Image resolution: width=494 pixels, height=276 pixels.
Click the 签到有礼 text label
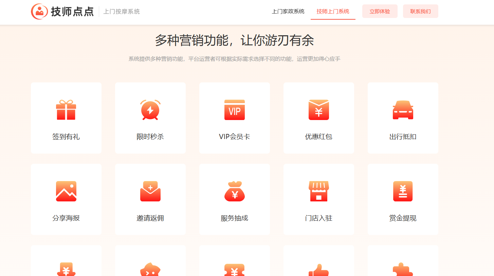pos(66,137)
